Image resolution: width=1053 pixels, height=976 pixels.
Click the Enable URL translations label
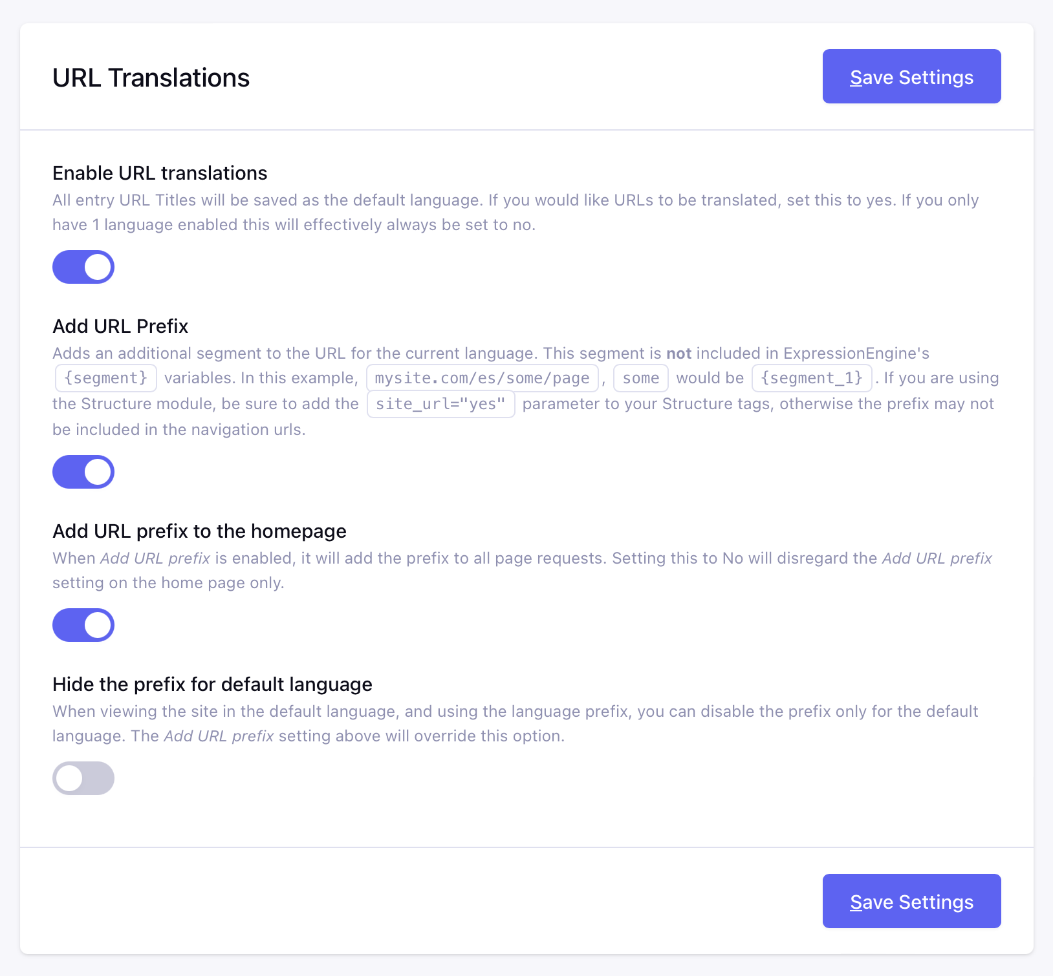pos(160,173)
